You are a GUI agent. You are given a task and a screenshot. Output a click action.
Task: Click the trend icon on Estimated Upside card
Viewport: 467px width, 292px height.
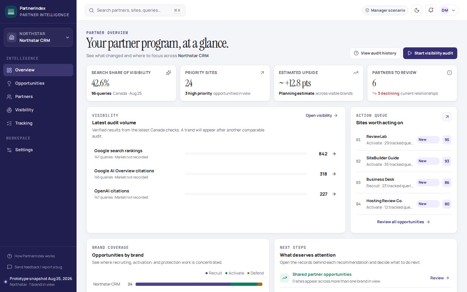coord(356,73)
